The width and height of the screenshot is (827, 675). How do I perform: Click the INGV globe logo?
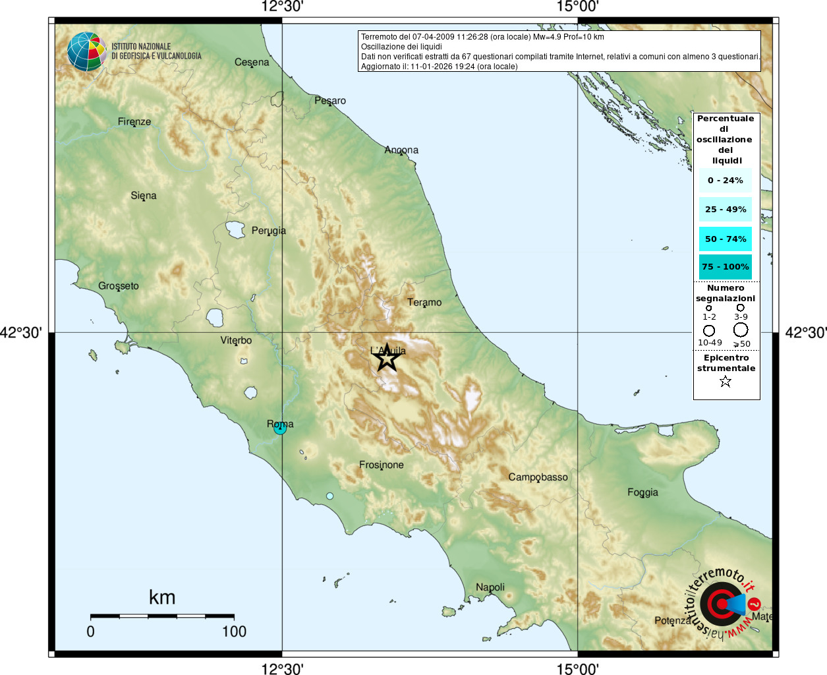point(86,51)
